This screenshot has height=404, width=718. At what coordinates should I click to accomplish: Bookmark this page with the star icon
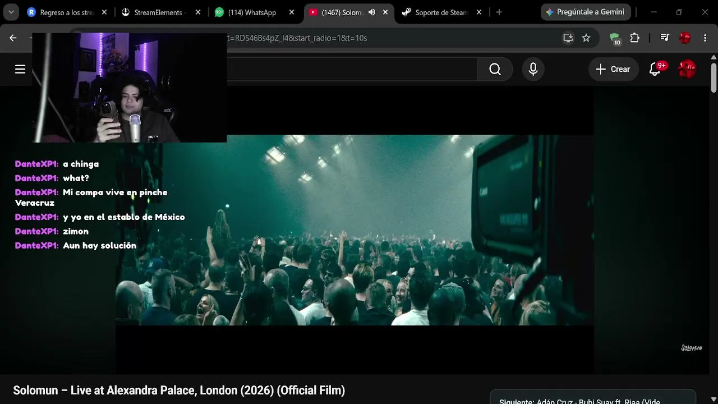click(586, 38)
